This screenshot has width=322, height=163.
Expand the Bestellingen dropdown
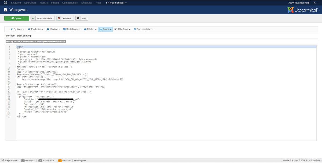tap(72, 29)
